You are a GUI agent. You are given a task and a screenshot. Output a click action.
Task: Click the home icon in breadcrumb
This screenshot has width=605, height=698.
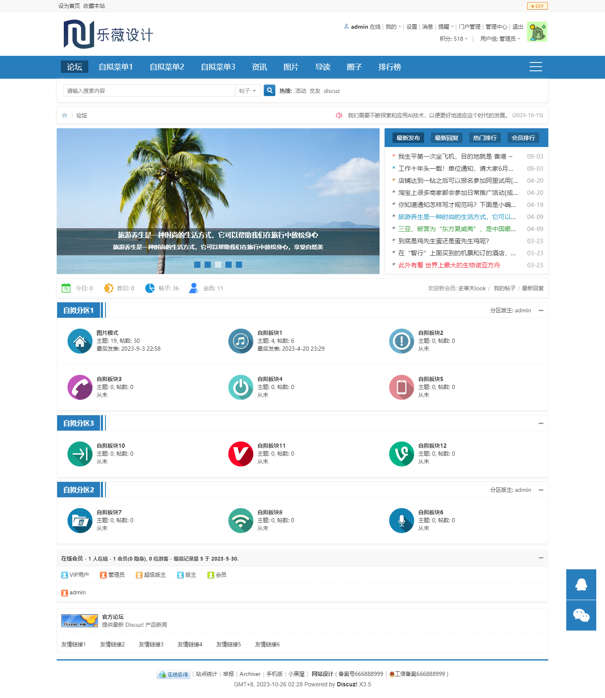point(65,115)
